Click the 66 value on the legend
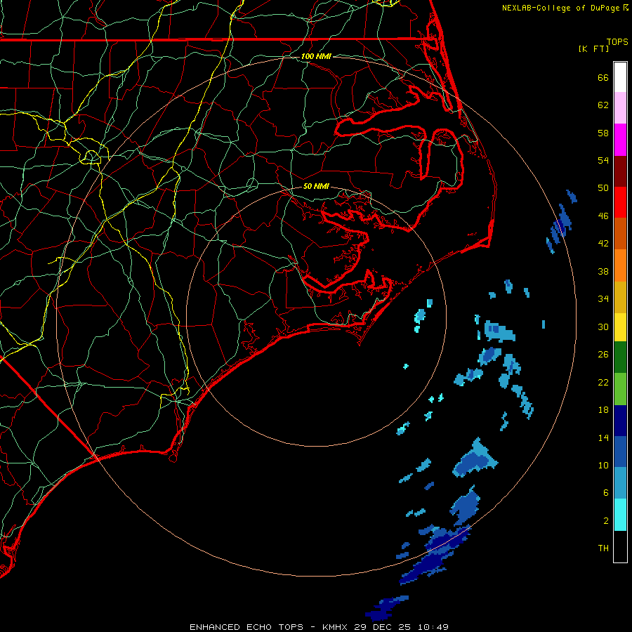Image resolution: width=632 pixels, height=632 pixels. pyautogui.click(x=603, y=77)
